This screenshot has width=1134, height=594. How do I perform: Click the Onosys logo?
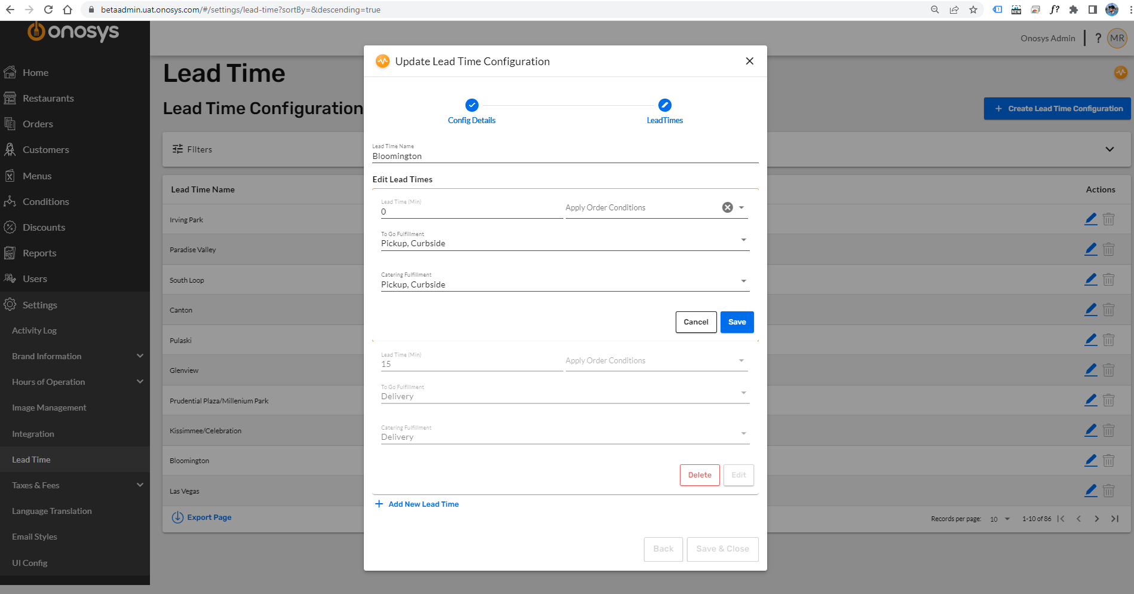click(72, 32)
